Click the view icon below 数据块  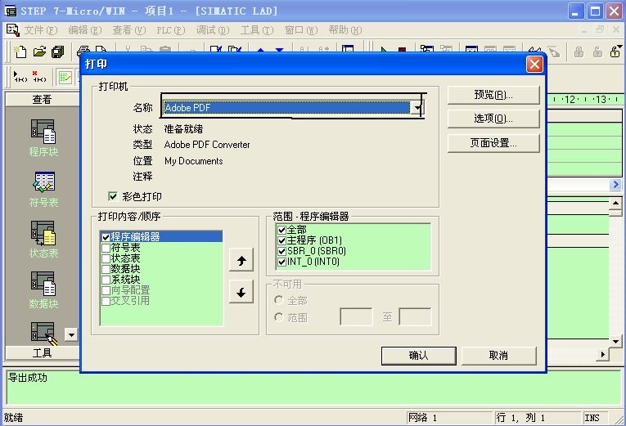[x=44, y=333]
